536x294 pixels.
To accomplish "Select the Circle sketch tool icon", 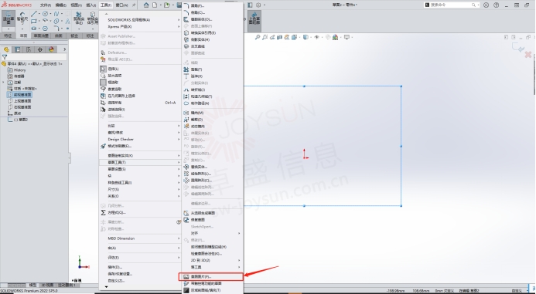I will [x=45, y=14].
